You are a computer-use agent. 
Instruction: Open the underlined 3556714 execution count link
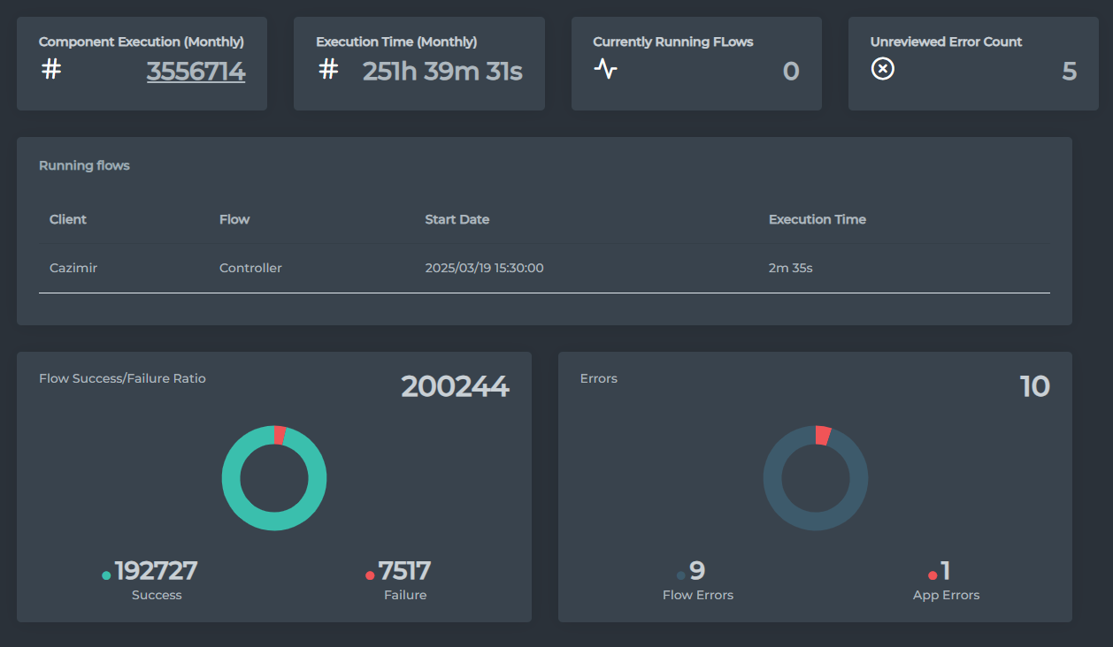click(196, 71)
